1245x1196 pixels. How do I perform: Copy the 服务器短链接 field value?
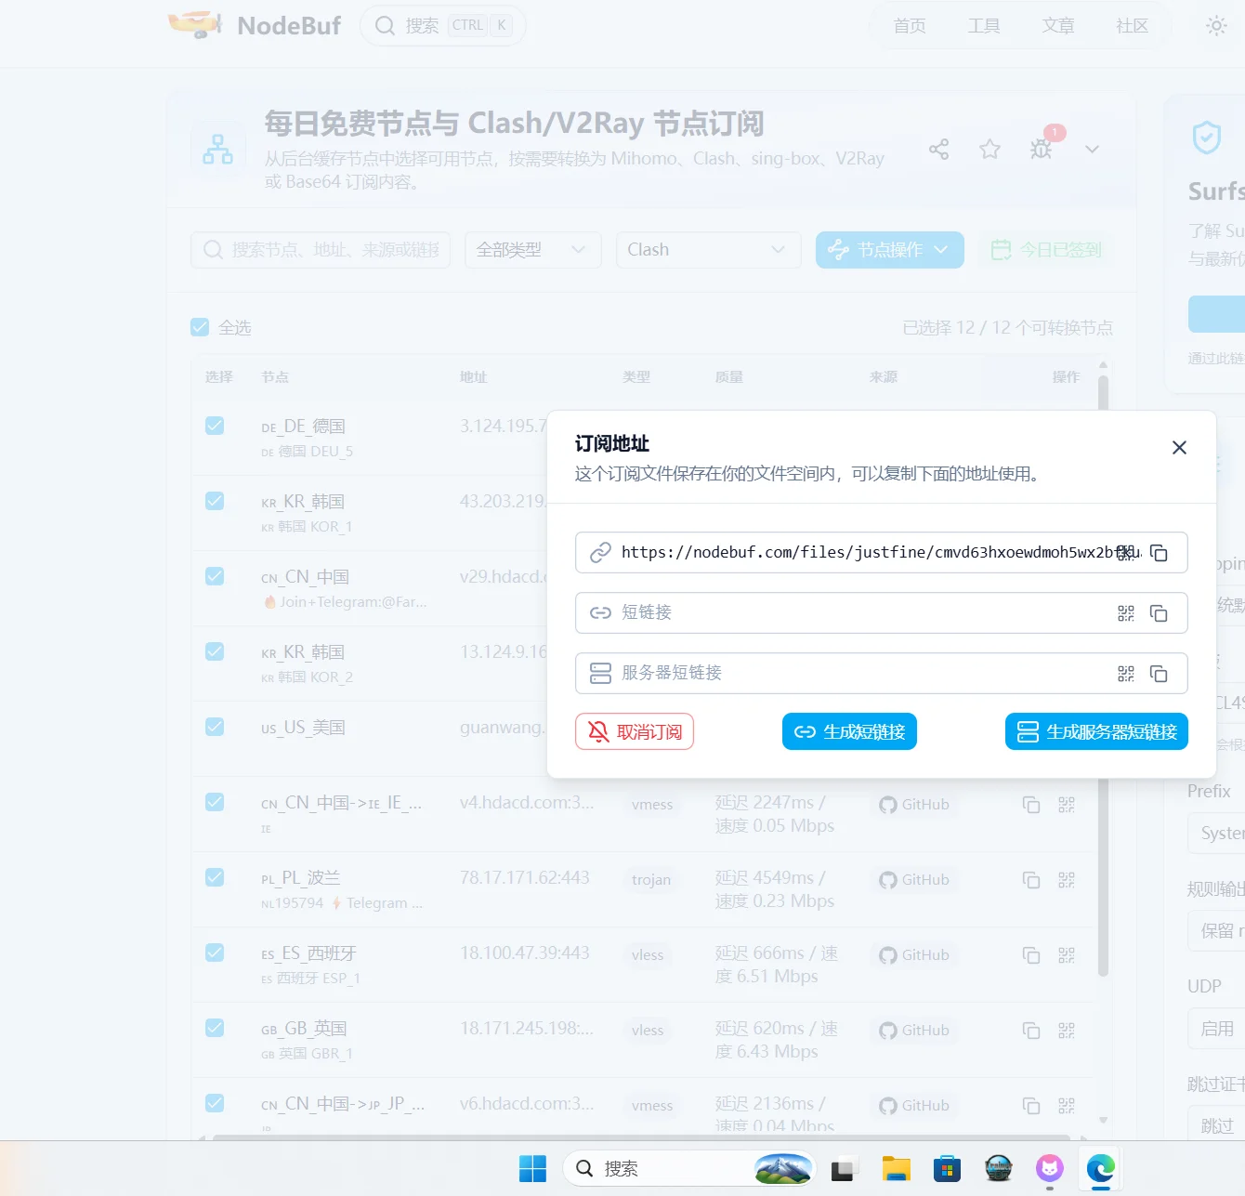coord(1159,674)
